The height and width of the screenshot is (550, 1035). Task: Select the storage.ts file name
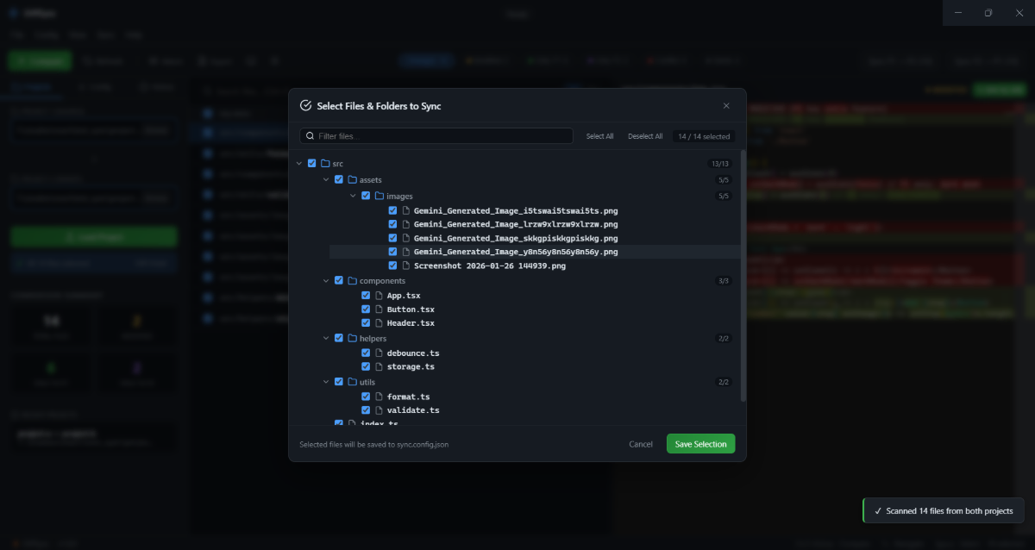pos(411,366)
